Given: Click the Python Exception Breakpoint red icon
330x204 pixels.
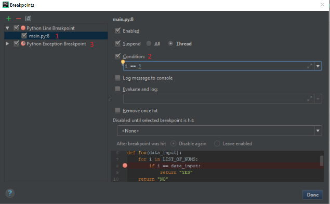Looking at the screenshot, I should pyautogui.click(x=23, y=43).
